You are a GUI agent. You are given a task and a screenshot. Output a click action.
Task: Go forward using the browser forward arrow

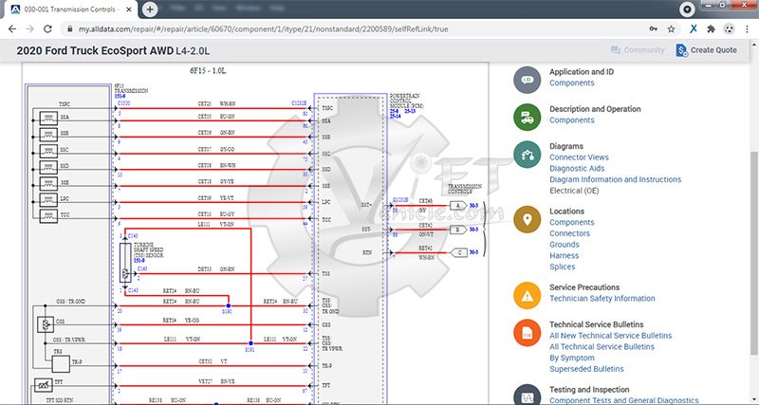(30, 29)
